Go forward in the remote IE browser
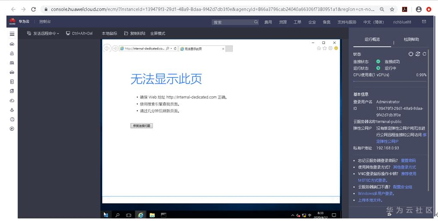 [x=115, y=48]
